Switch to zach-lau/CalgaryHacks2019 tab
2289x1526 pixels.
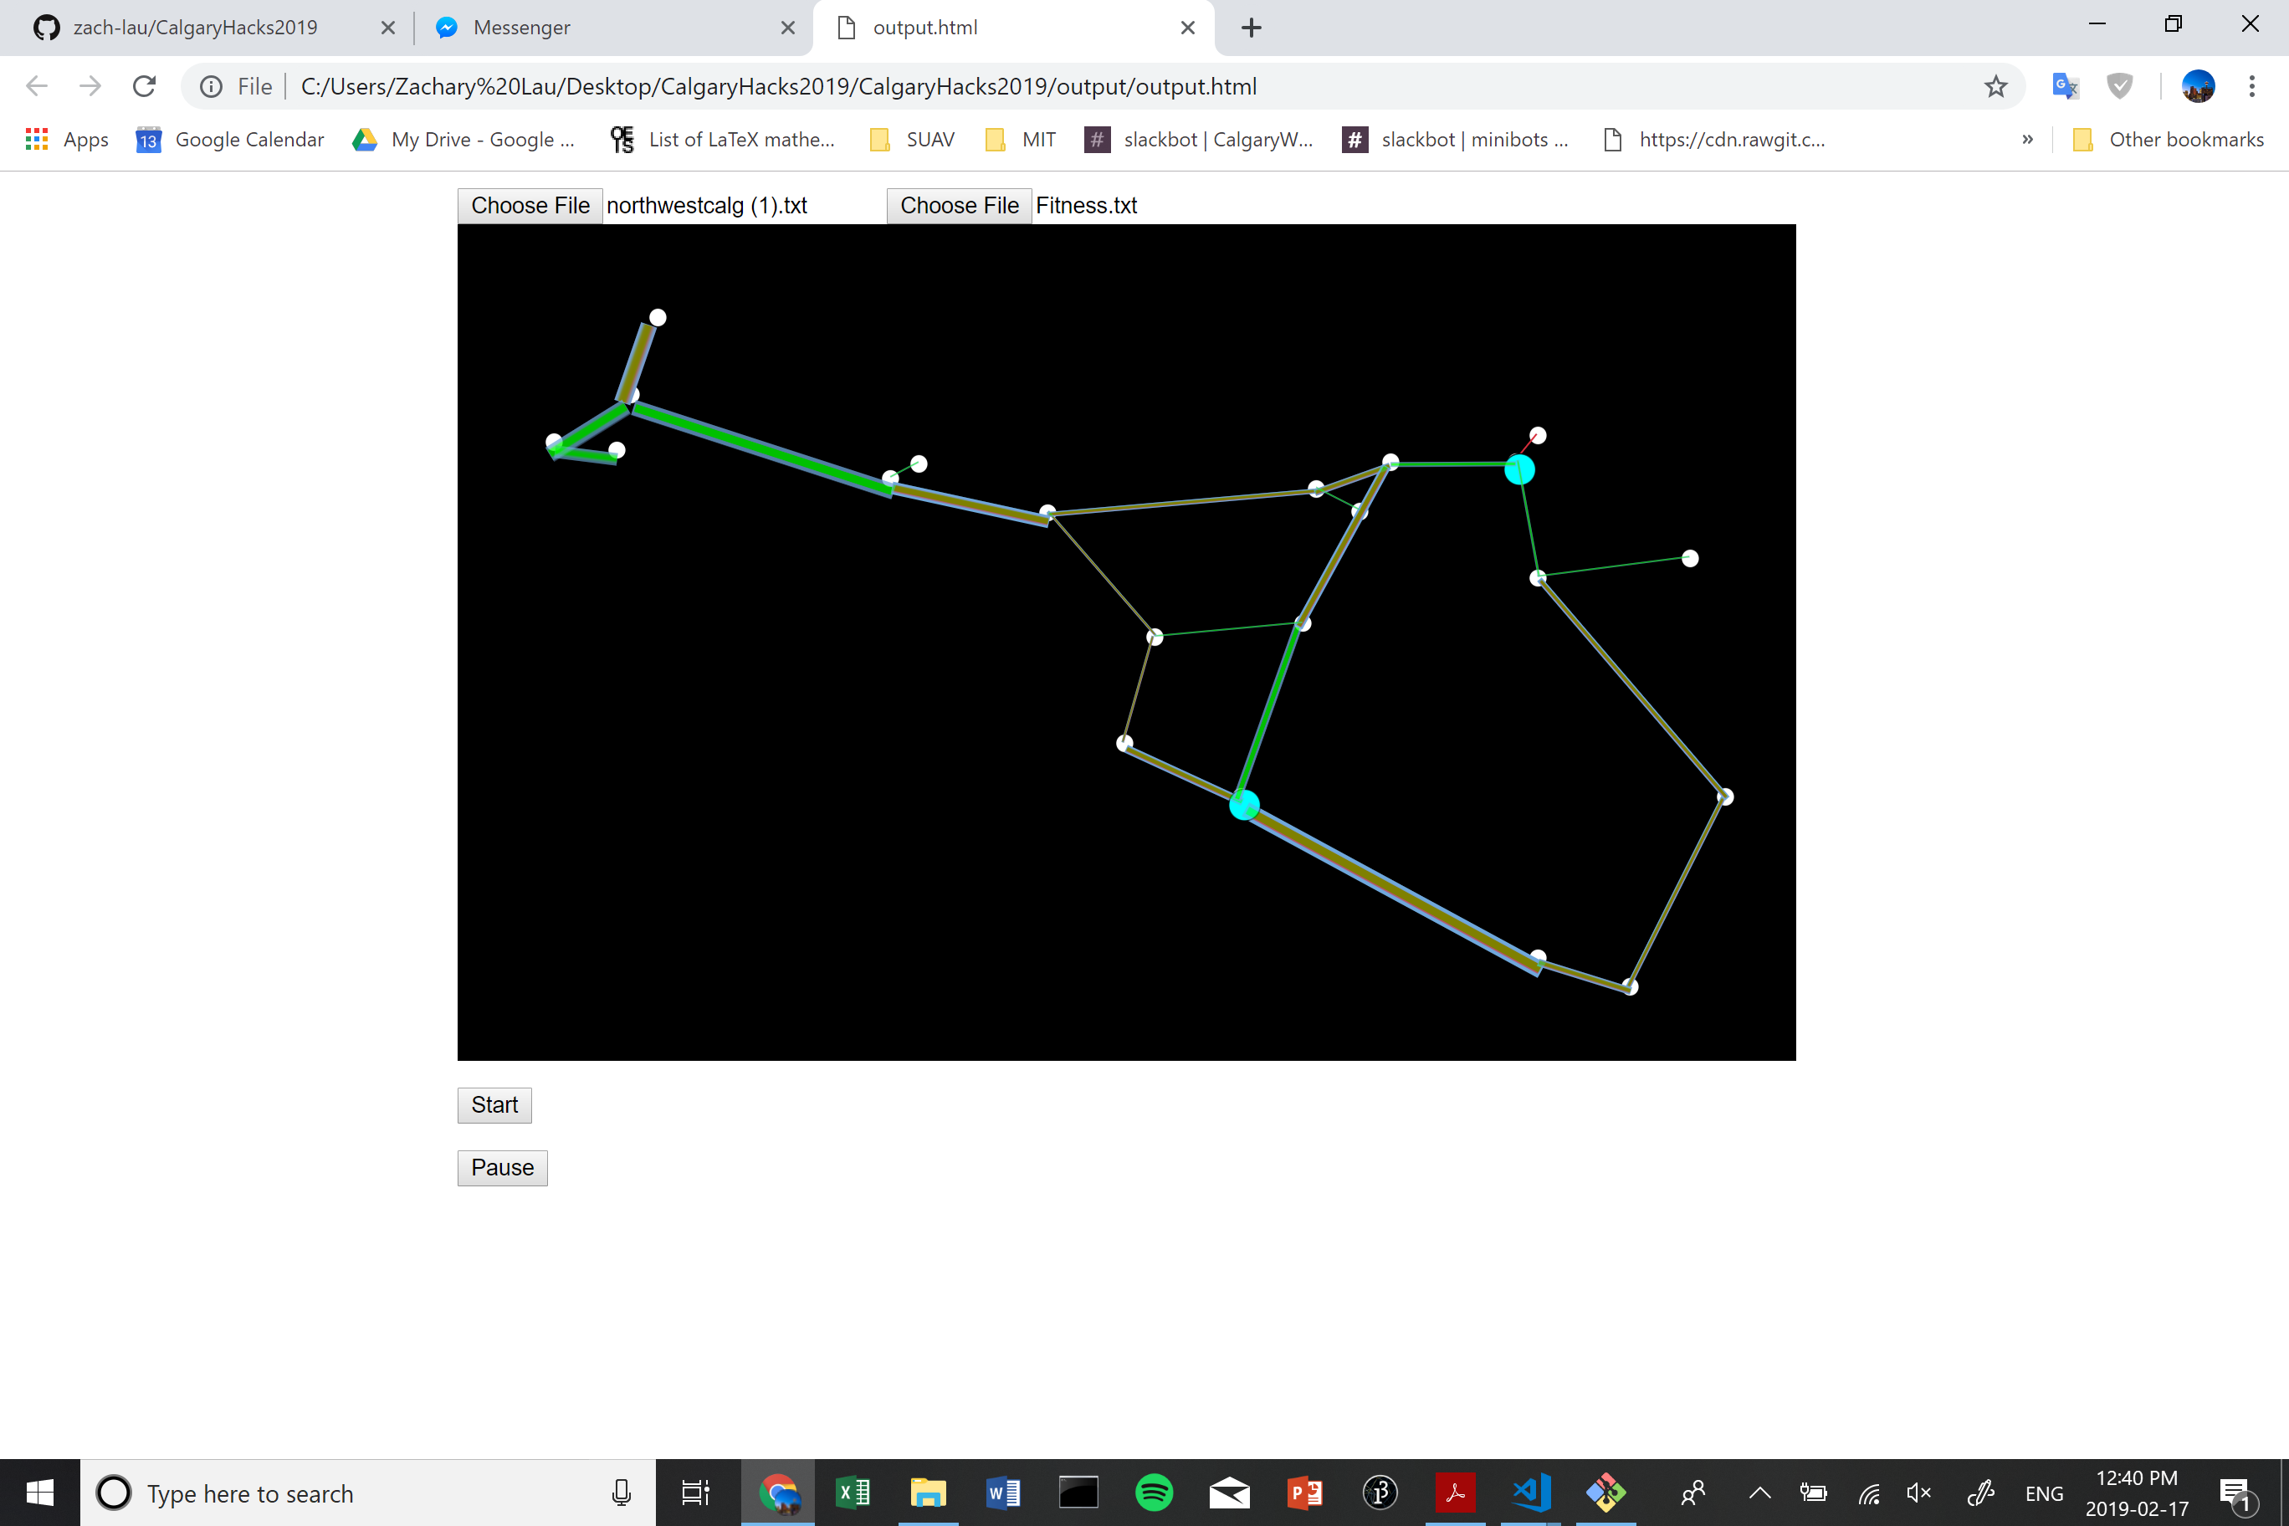(195, 28)
